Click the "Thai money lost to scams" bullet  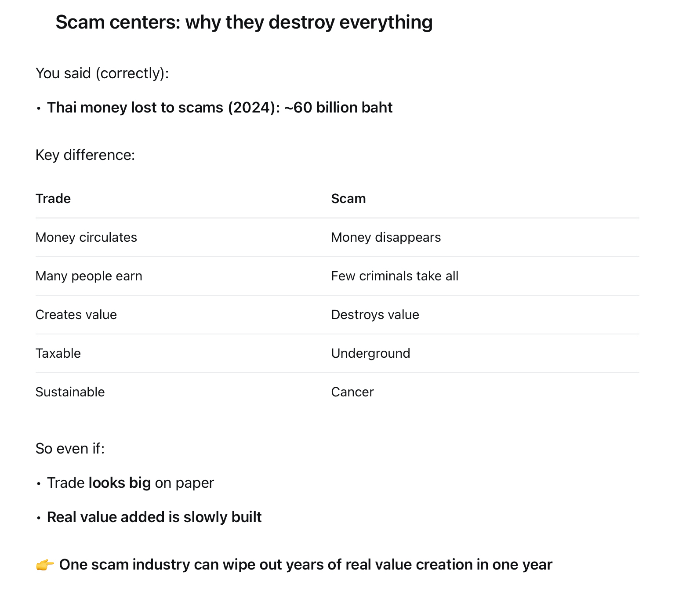coord(219,108)
